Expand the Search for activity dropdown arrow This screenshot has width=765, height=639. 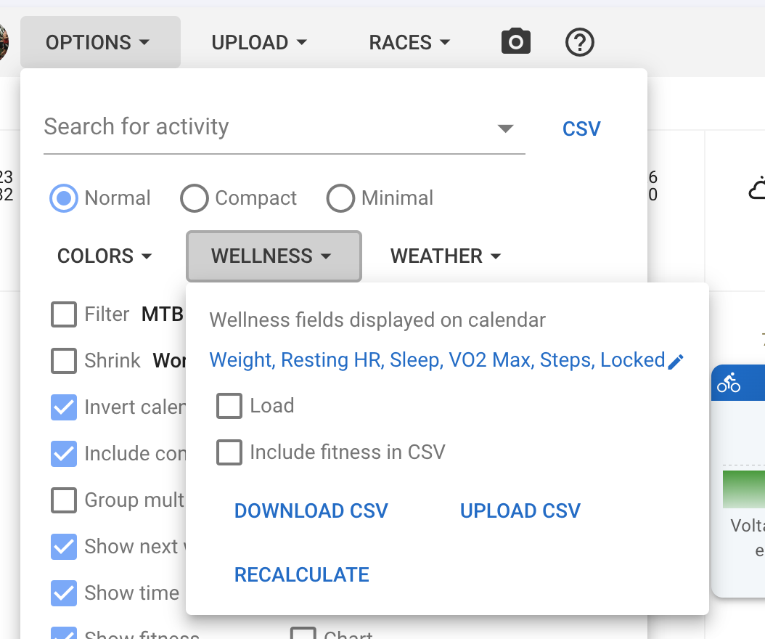[505, 129]
